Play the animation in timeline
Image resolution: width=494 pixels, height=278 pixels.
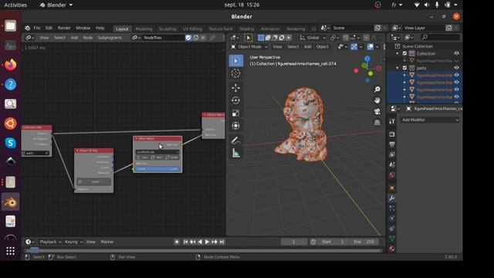tap(207, 242)
